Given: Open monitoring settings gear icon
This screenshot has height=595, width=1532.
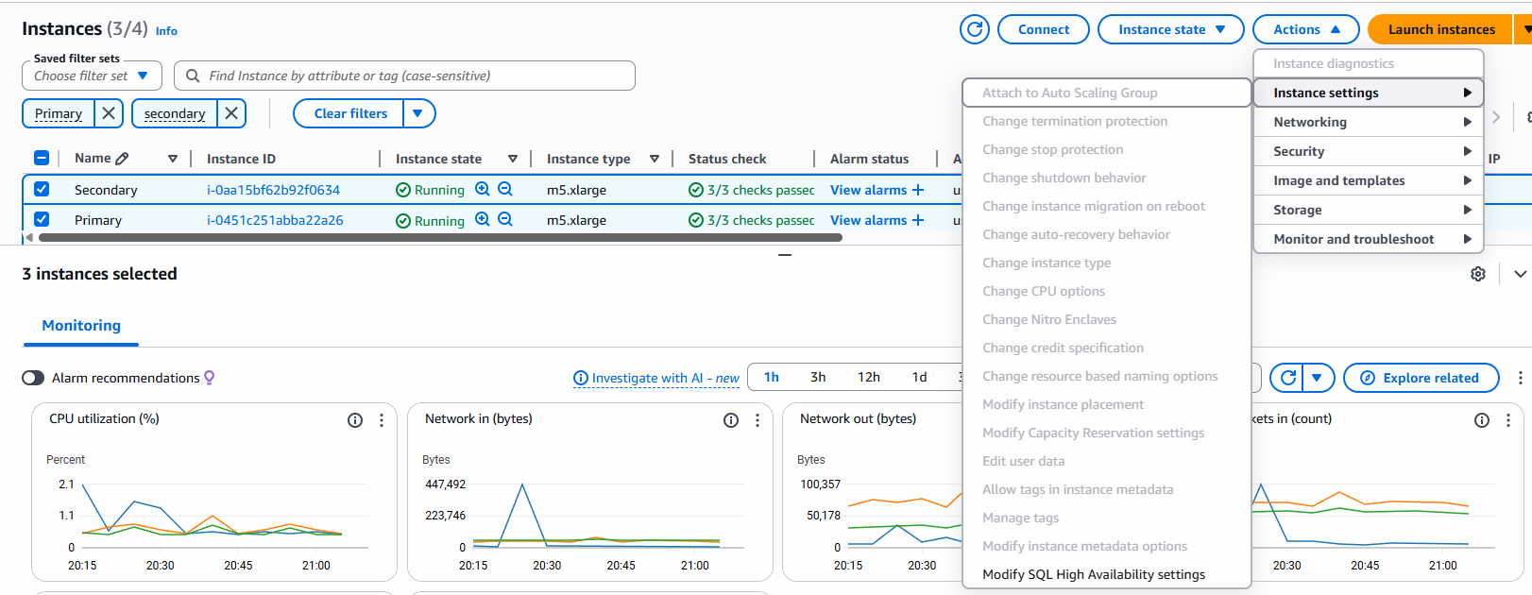Looking at the screenshot, I should coord(1478,274).
